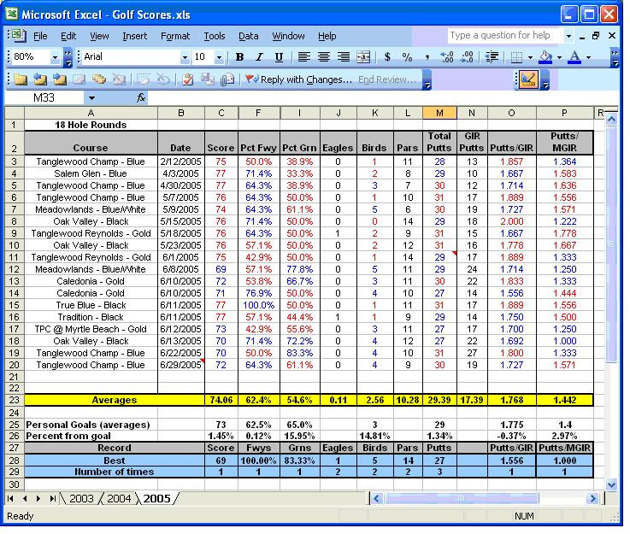Select the column M header
The image size is (630, 534).
[439, 113]
